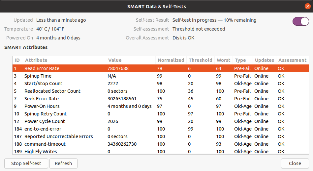Image resolution: width=313 pixels, height=171 pixels.
Task: Click Old-Age type in Power-On Hours row
Action: point(243,106)
